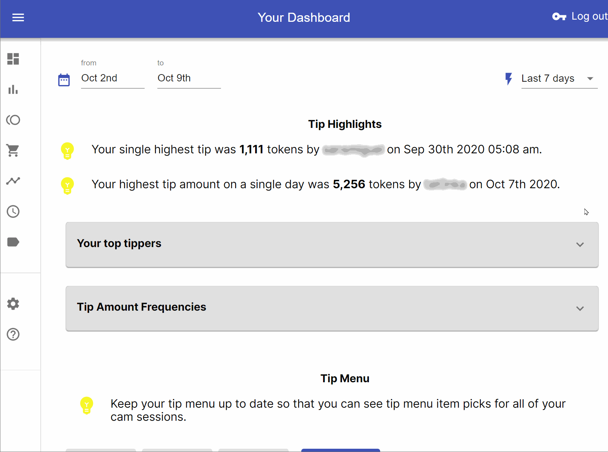Edit the from date field Oct 2nd
Image resolution: width=608 pixels, height=452 pixels.
click(x=113, y=78)
